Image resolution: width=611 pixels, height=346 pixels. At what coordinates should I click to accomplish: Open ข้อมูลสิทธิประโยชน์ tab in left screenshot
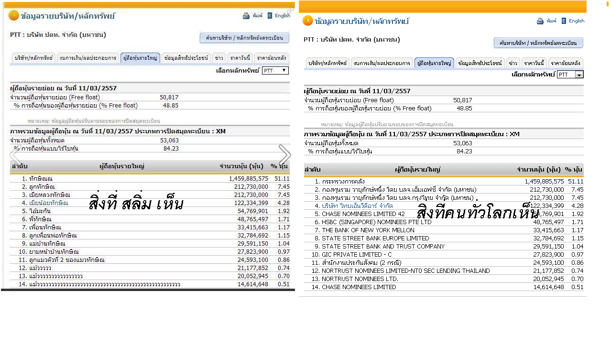186,58
